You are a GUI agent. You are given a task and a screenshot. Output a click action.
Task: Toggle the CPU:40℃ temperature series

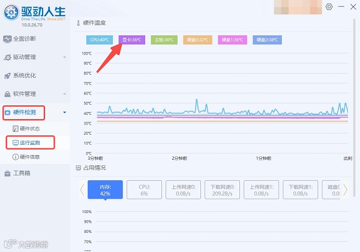click(x=100, y=40)
